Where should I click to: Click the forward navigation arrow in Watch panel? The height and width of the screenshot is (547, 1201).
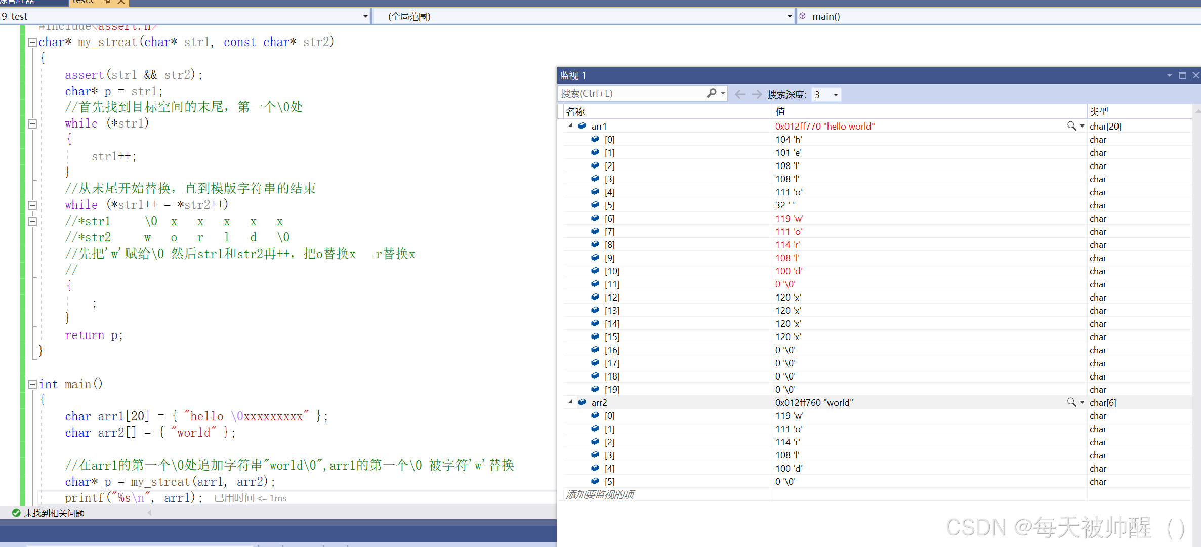click(x=757, y=94)
